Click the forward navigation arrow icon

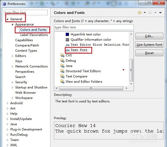150,13
